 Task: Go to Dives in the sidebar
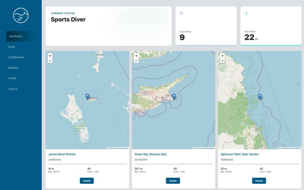(11, 47)
